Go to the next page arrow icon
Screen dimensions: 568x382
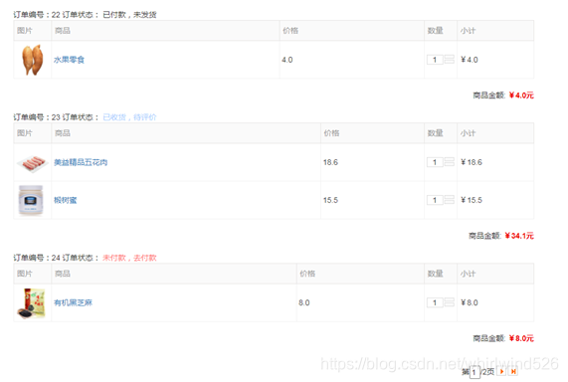(x=501, y=371)
